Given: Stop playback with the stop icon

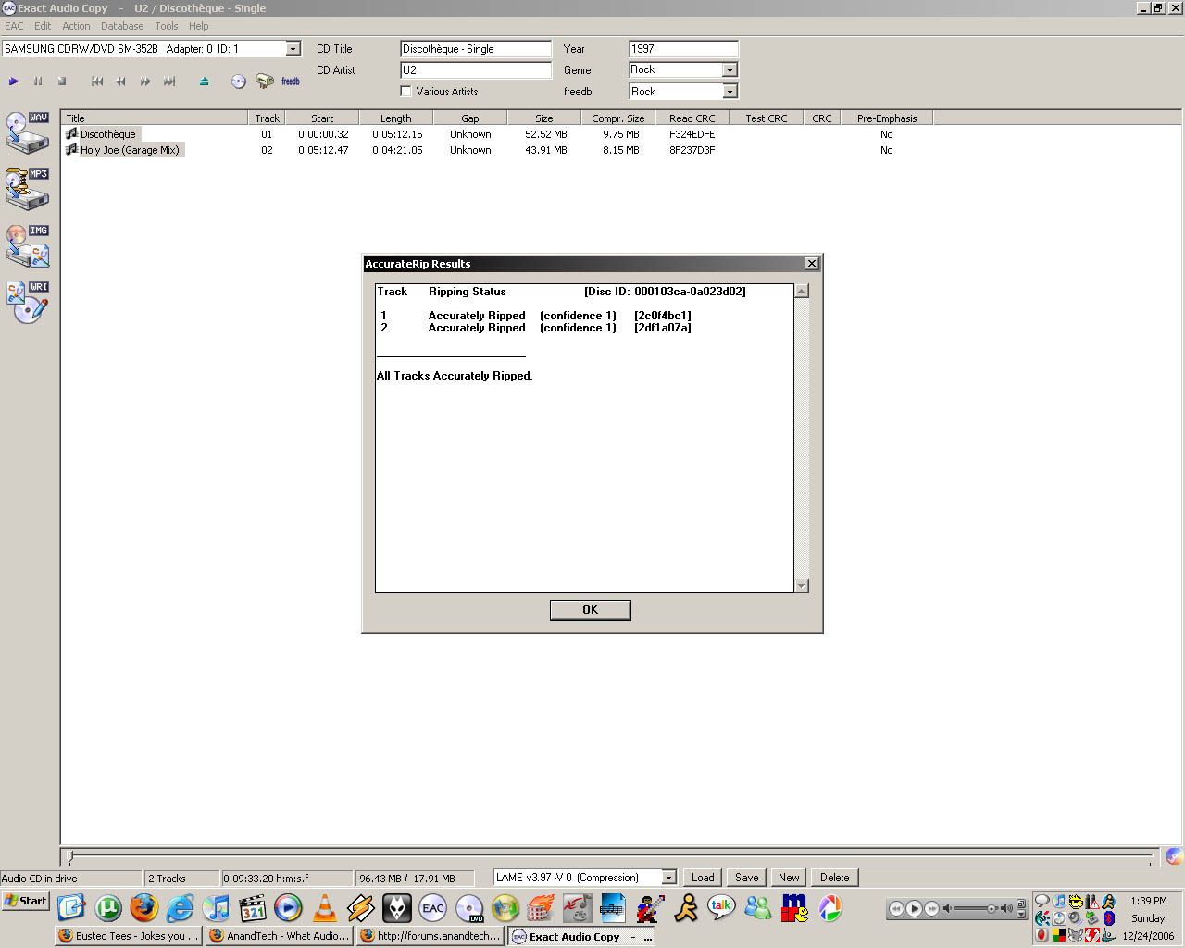Looking at the screenshot, I should tap(62, 81).
